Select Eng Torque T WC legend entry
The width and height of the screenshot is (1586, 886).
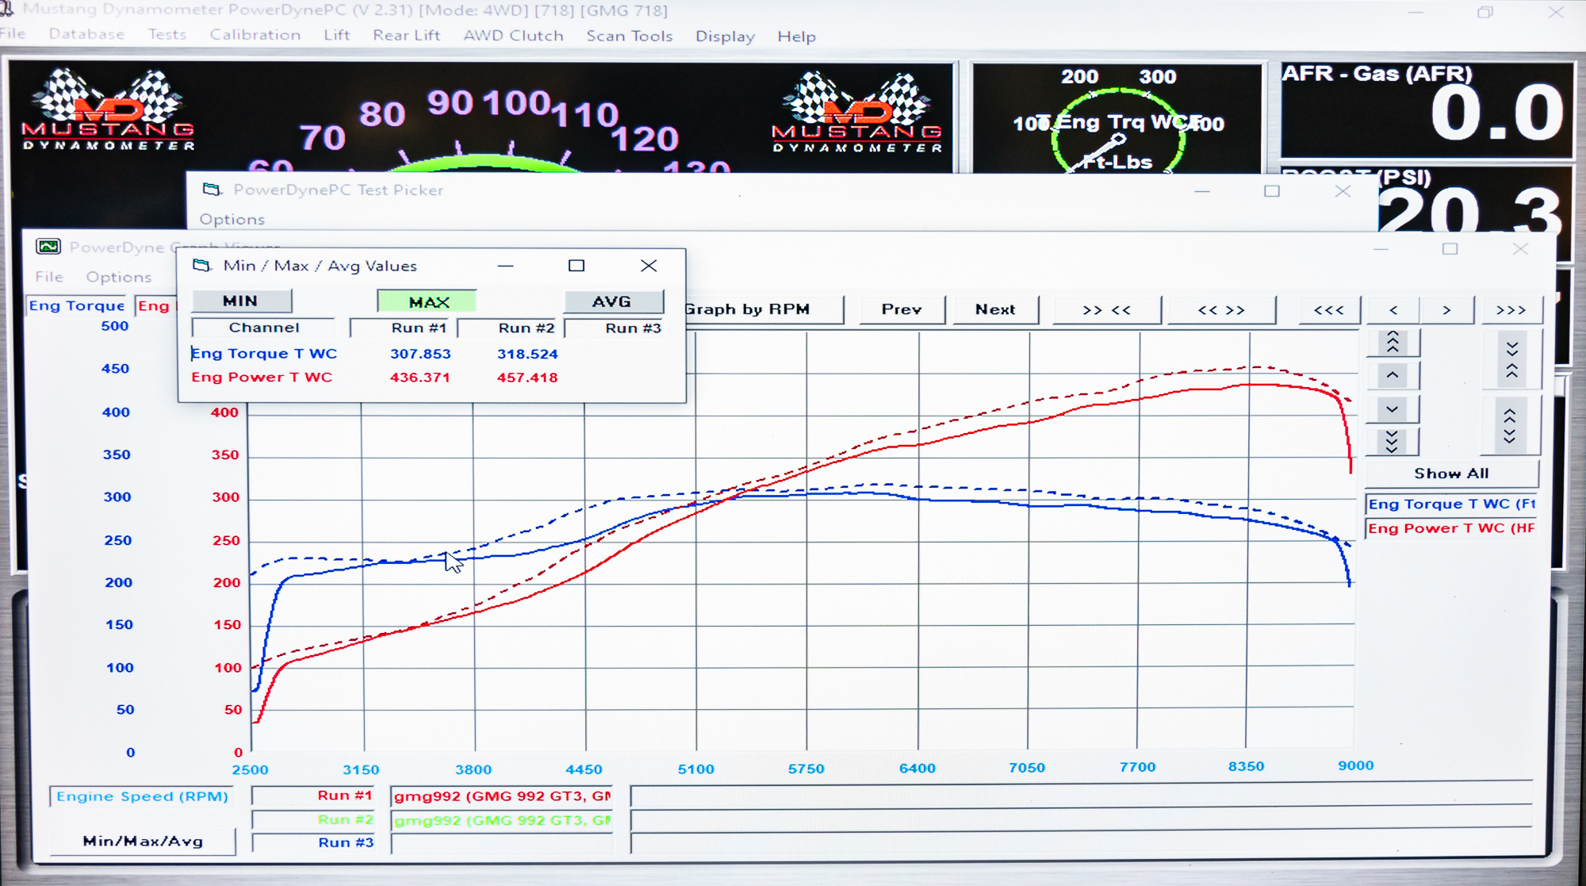(x=1451, y=504)
